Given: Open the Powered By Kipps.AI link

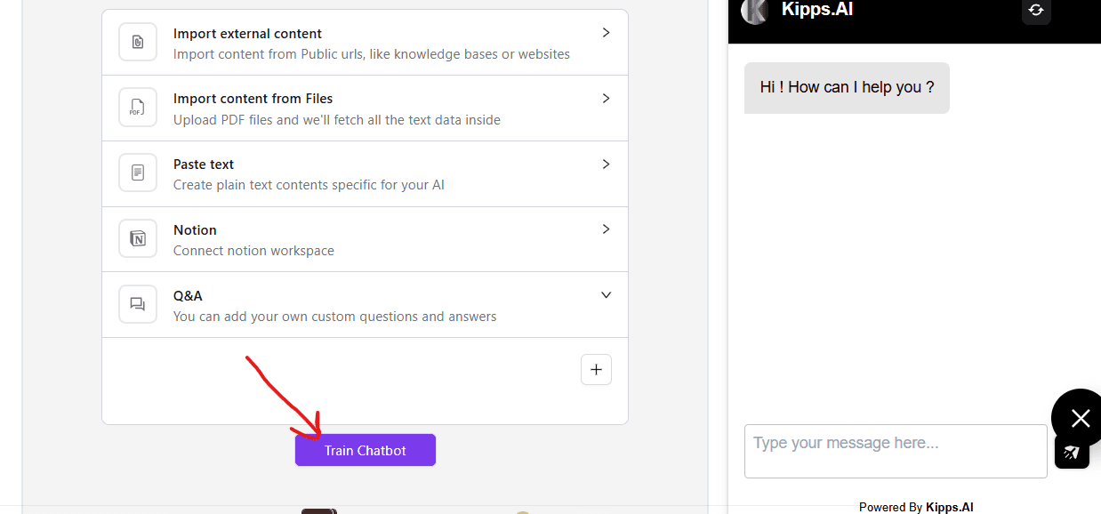Looking at the screenshot, I should pos(916,507).
